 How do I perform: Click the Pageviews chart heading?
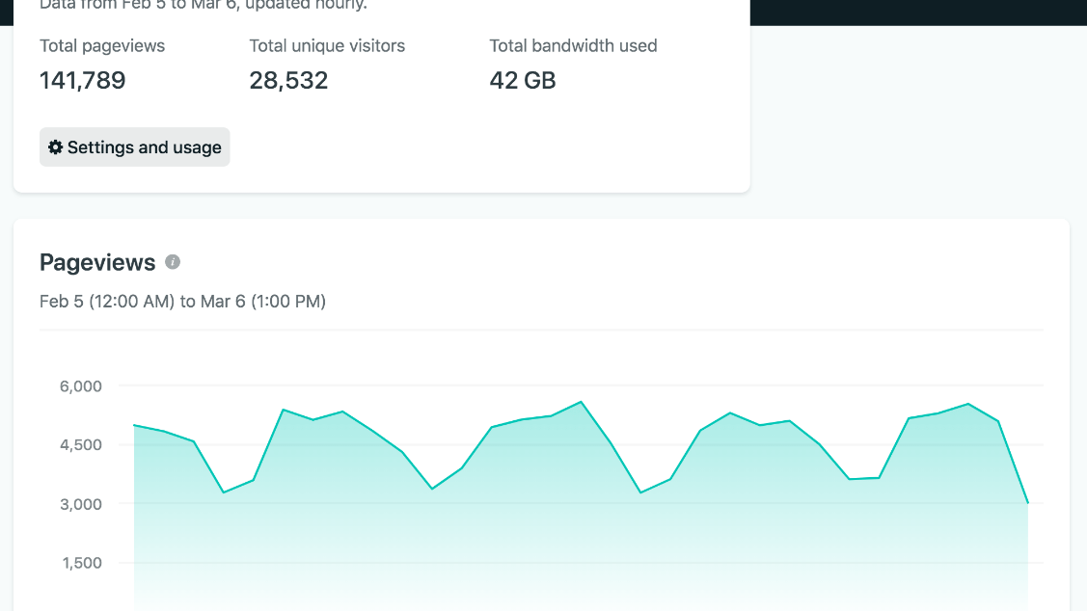coord(97,262)
